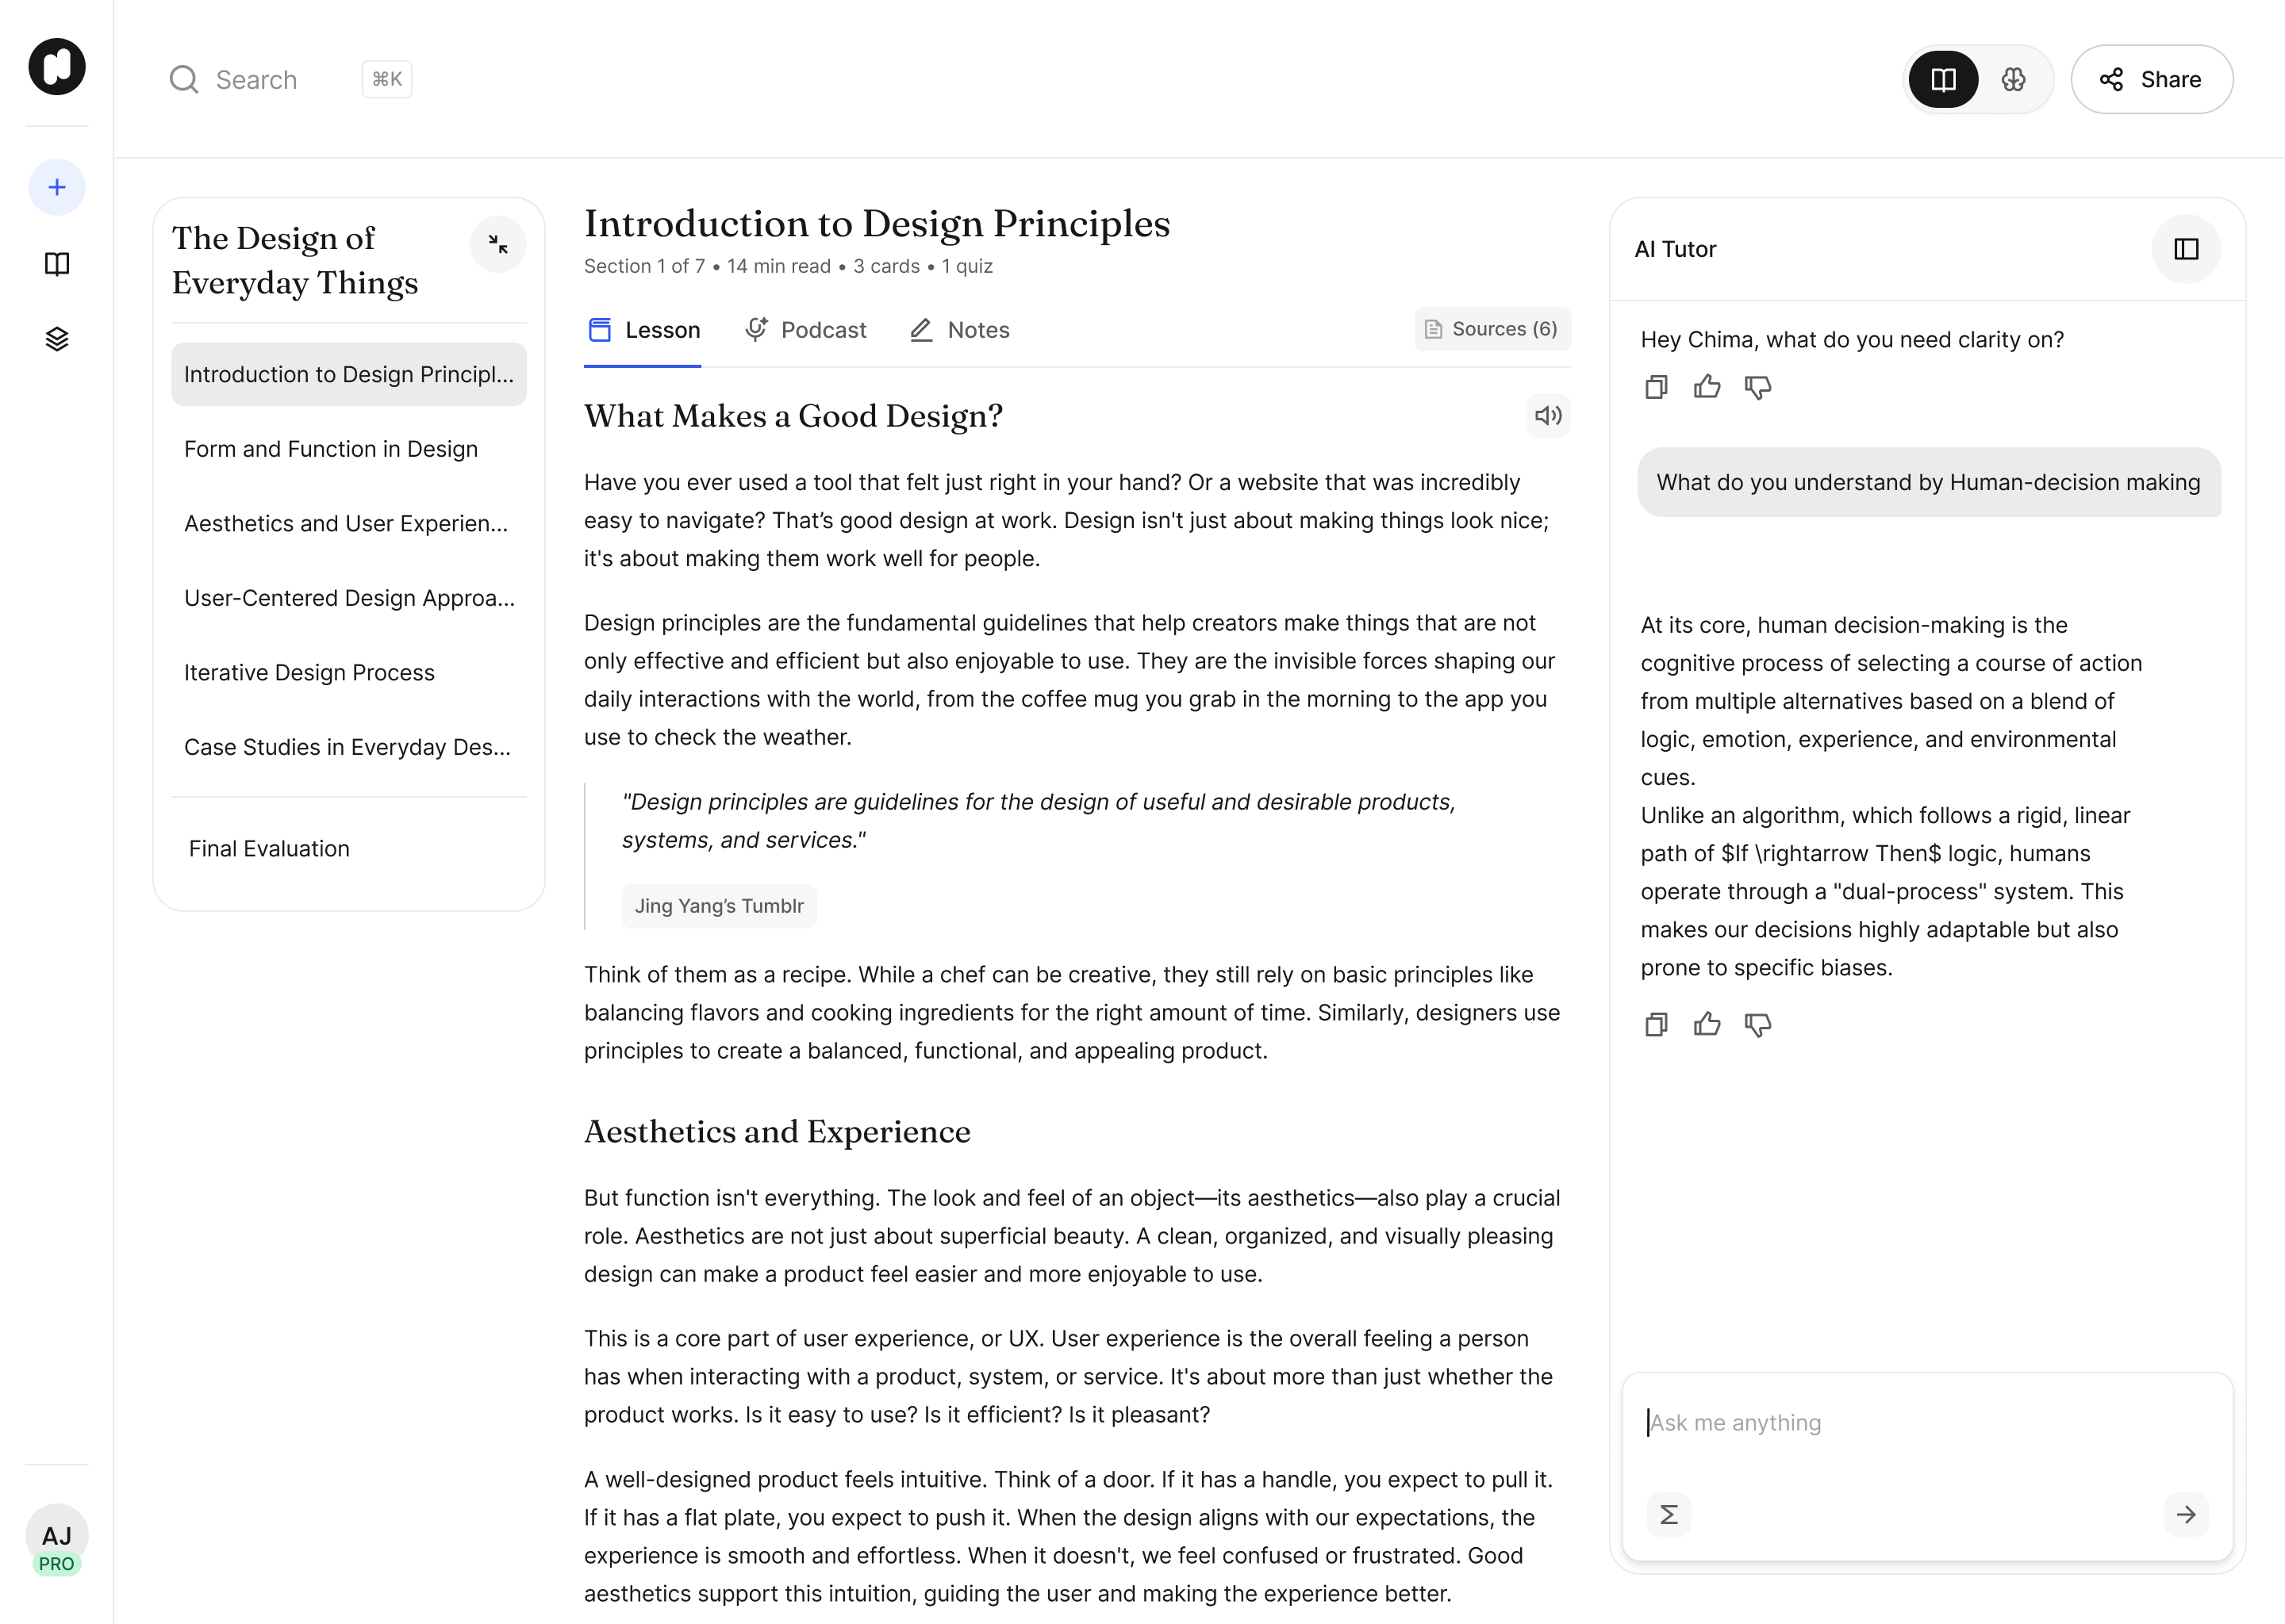This screenshot has height=1624, width=2285.
Task: Play audio for What Makes a Good Design
Action: click(1548, 416)
